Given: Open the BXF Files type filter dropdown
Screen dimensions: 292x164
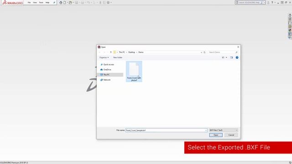Looking at the screenshot, I should (x=223, y=130).
